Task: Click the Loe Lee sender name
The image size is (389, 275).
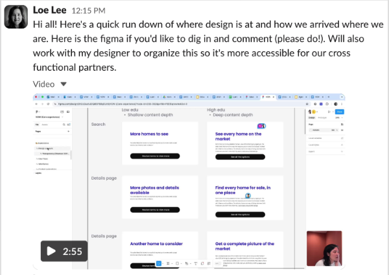Action: click(50, 10)
